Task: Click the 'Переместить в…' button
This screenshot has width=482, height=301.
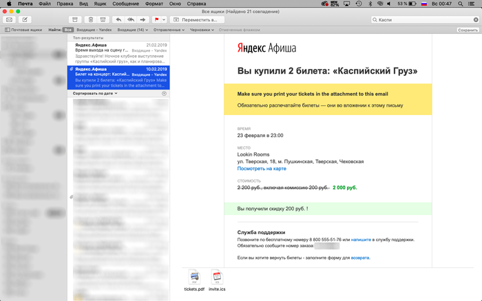Action: coord(197,20)
